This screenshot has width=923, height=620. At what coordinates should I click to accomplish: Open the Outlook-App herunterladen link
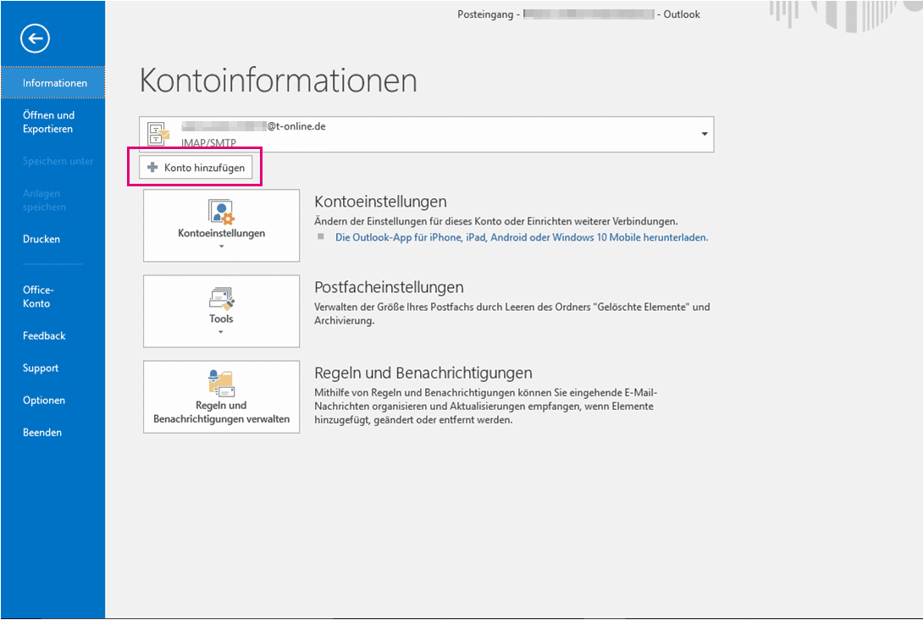pos(522,238)
